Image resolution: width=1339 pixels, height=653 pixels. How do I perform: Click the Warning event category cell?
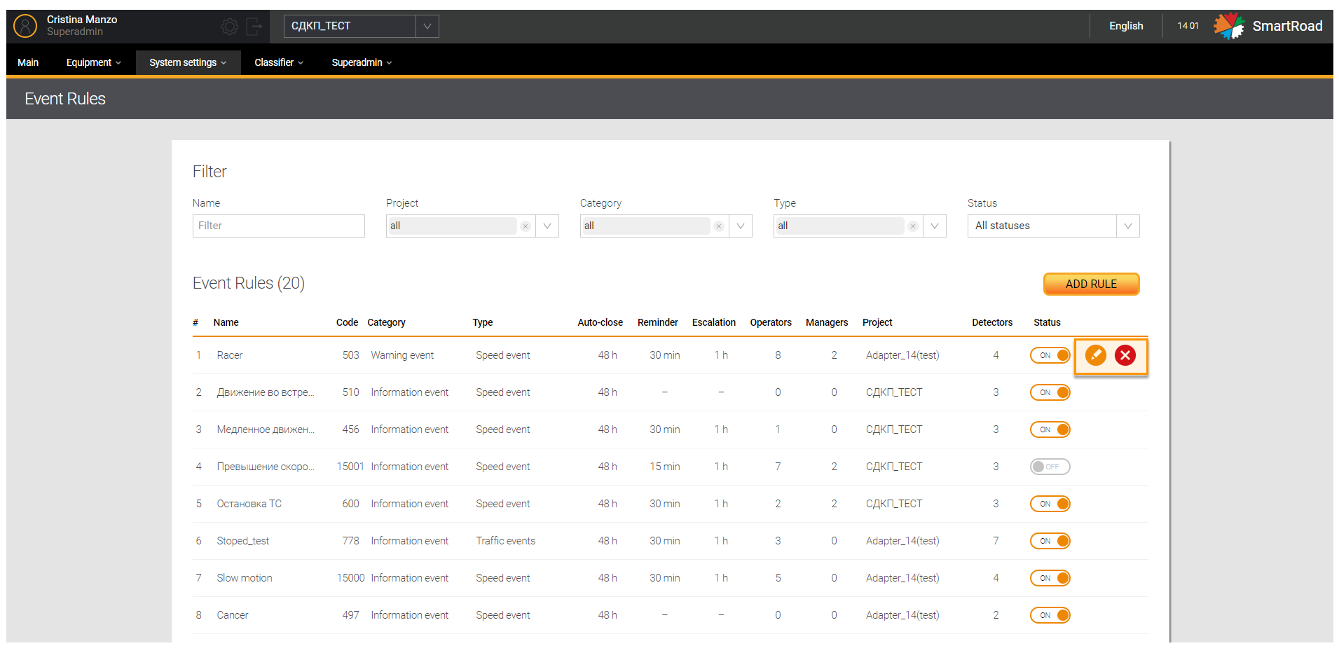(402, 355)
